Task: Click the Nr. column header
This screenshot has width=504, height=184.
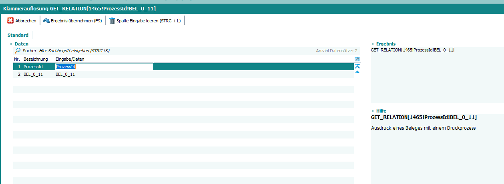Action: pyautogui.click(x=17, y=59)
